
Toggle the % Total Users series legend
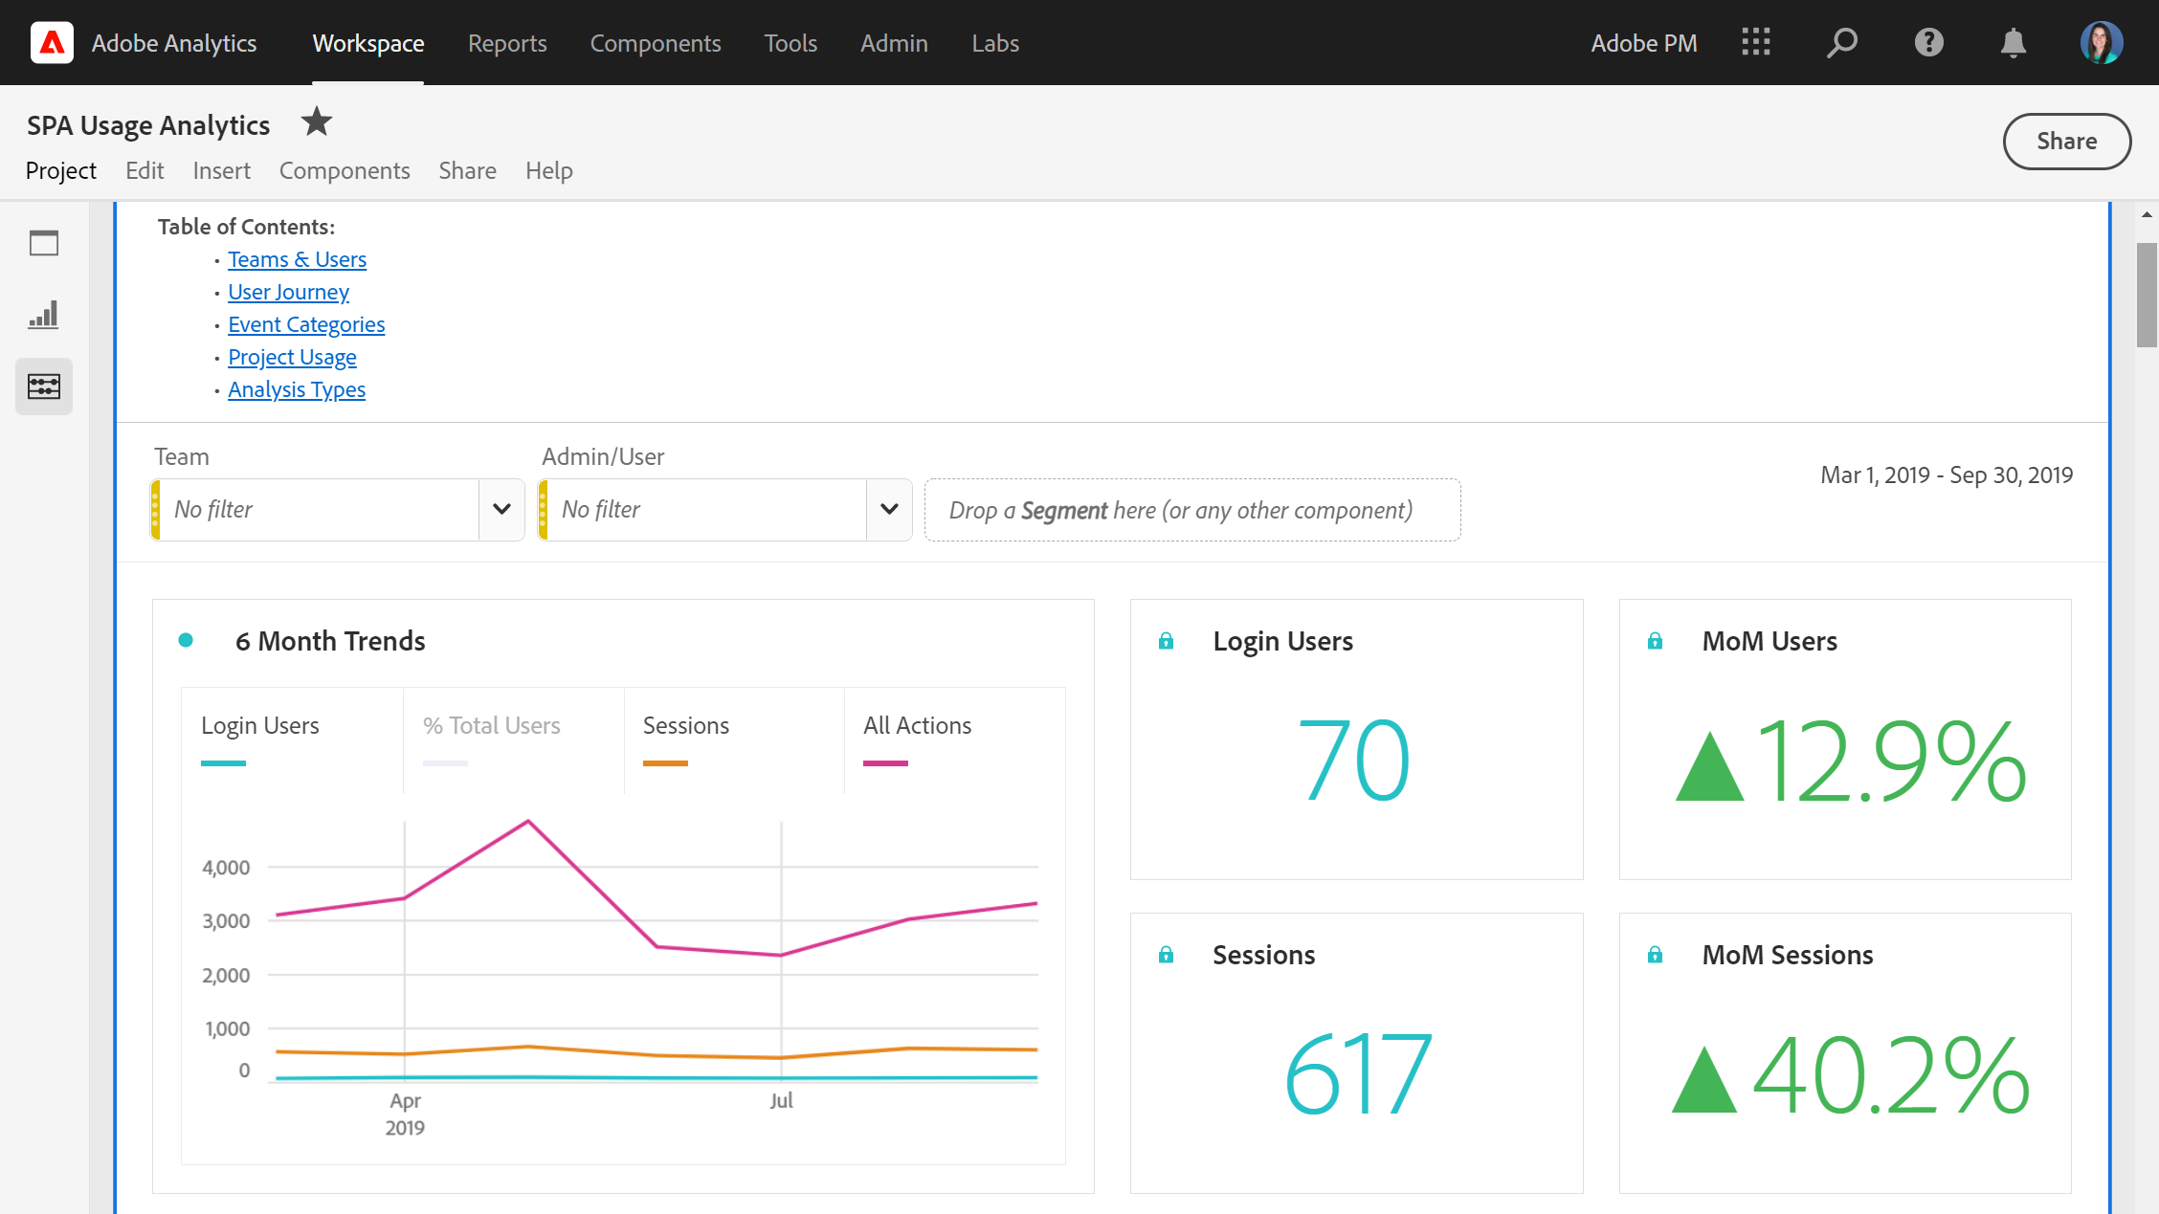click(491, 726)
